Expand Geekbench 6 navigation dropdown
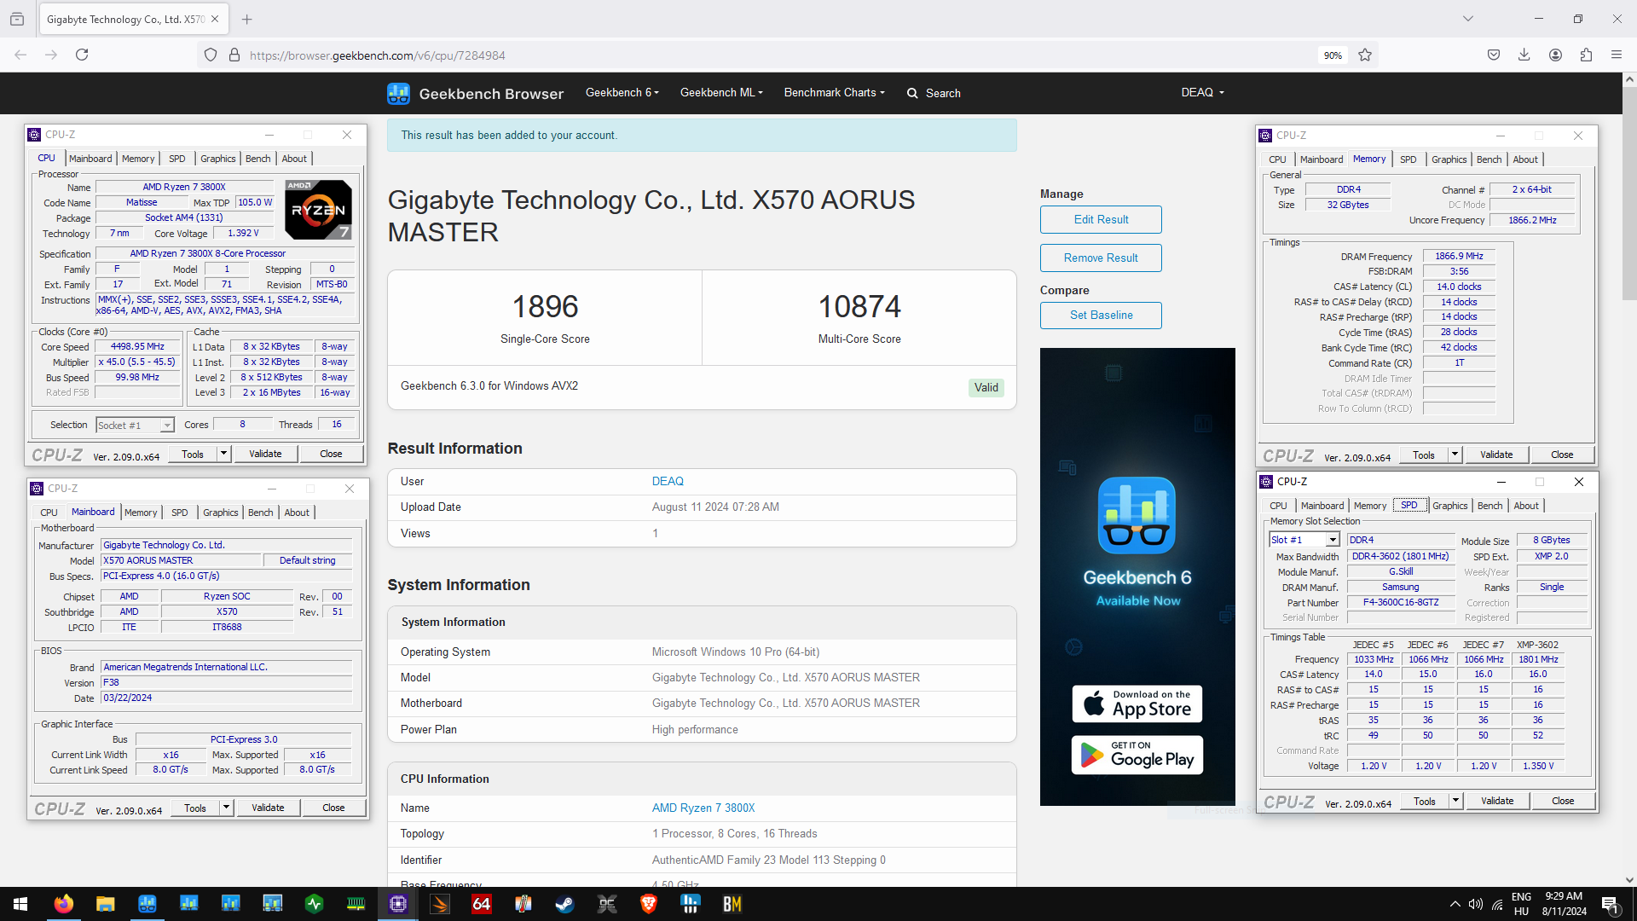Screen dimensions: 1637x921 coord(622,92)
